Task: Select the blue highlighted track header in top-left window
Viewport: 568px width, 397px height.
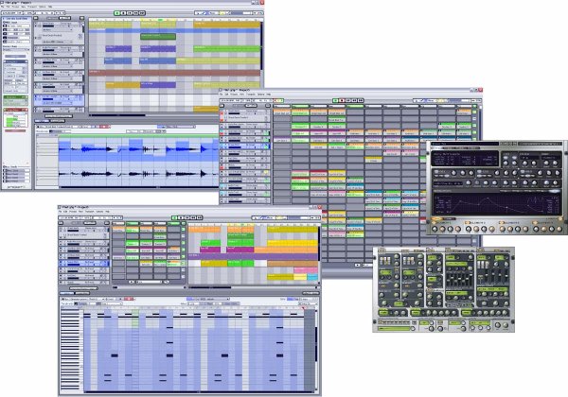Action: pyautogui.click(x=60, y=99)
